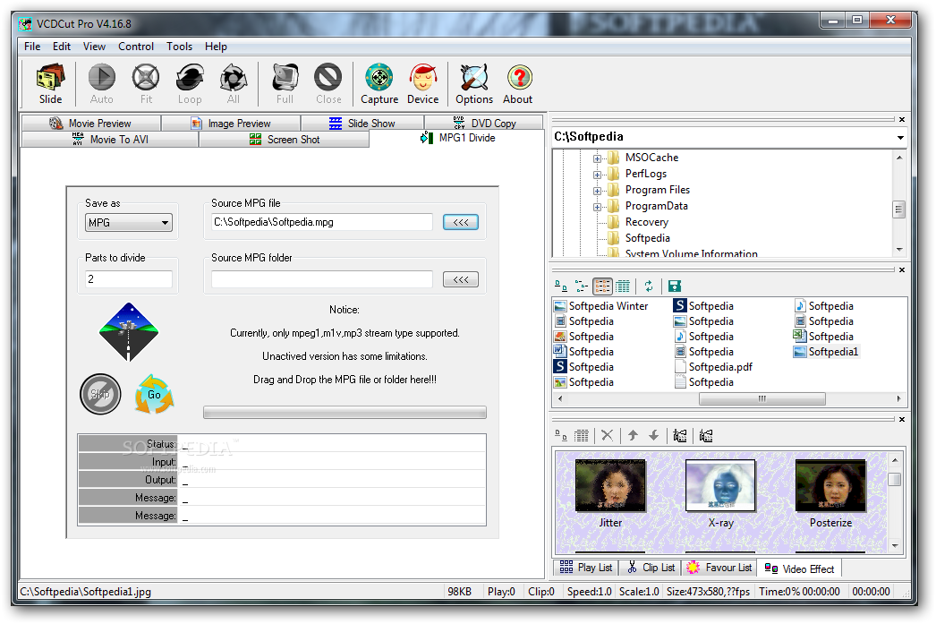This screenshot has height=624, width=936.
Task: Select the Softpedia.pdf file
Action: point(714,367)
